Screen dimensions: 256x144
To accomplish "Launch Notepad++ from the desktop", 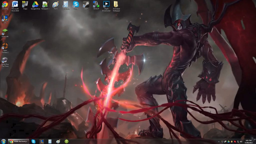I will [45, 4].
